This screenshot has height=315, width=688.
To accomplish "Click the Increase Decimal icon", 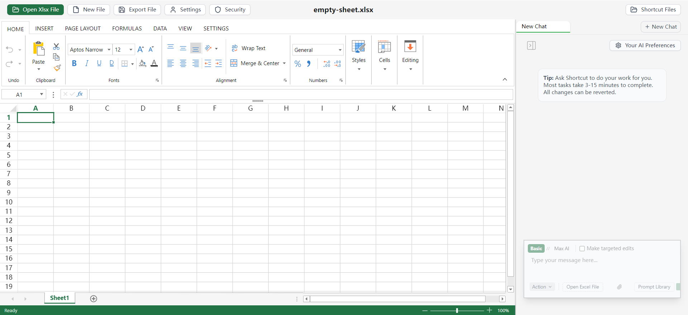I will (327, 64).
